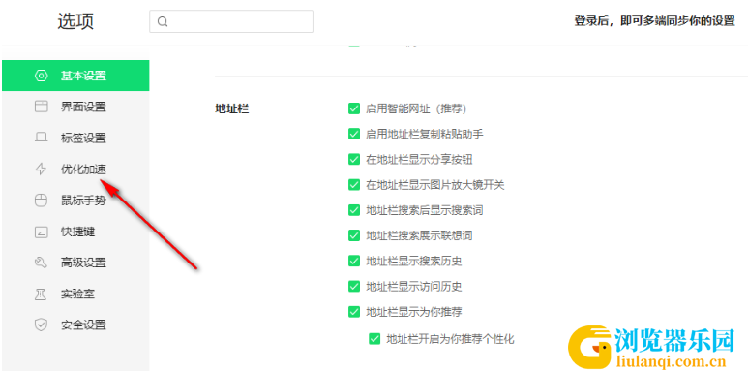The height and width of the screenshot is (371, 748).
Task: Click the 安全设置 shield icon
Action: [x=42, y=325]
